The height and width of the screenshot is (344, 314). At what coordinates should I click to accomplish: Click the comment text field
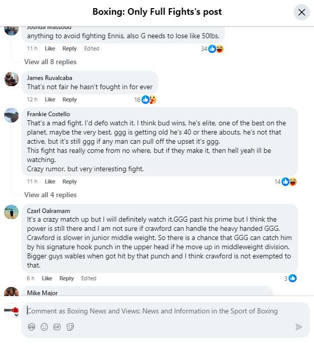click(153, 311)
